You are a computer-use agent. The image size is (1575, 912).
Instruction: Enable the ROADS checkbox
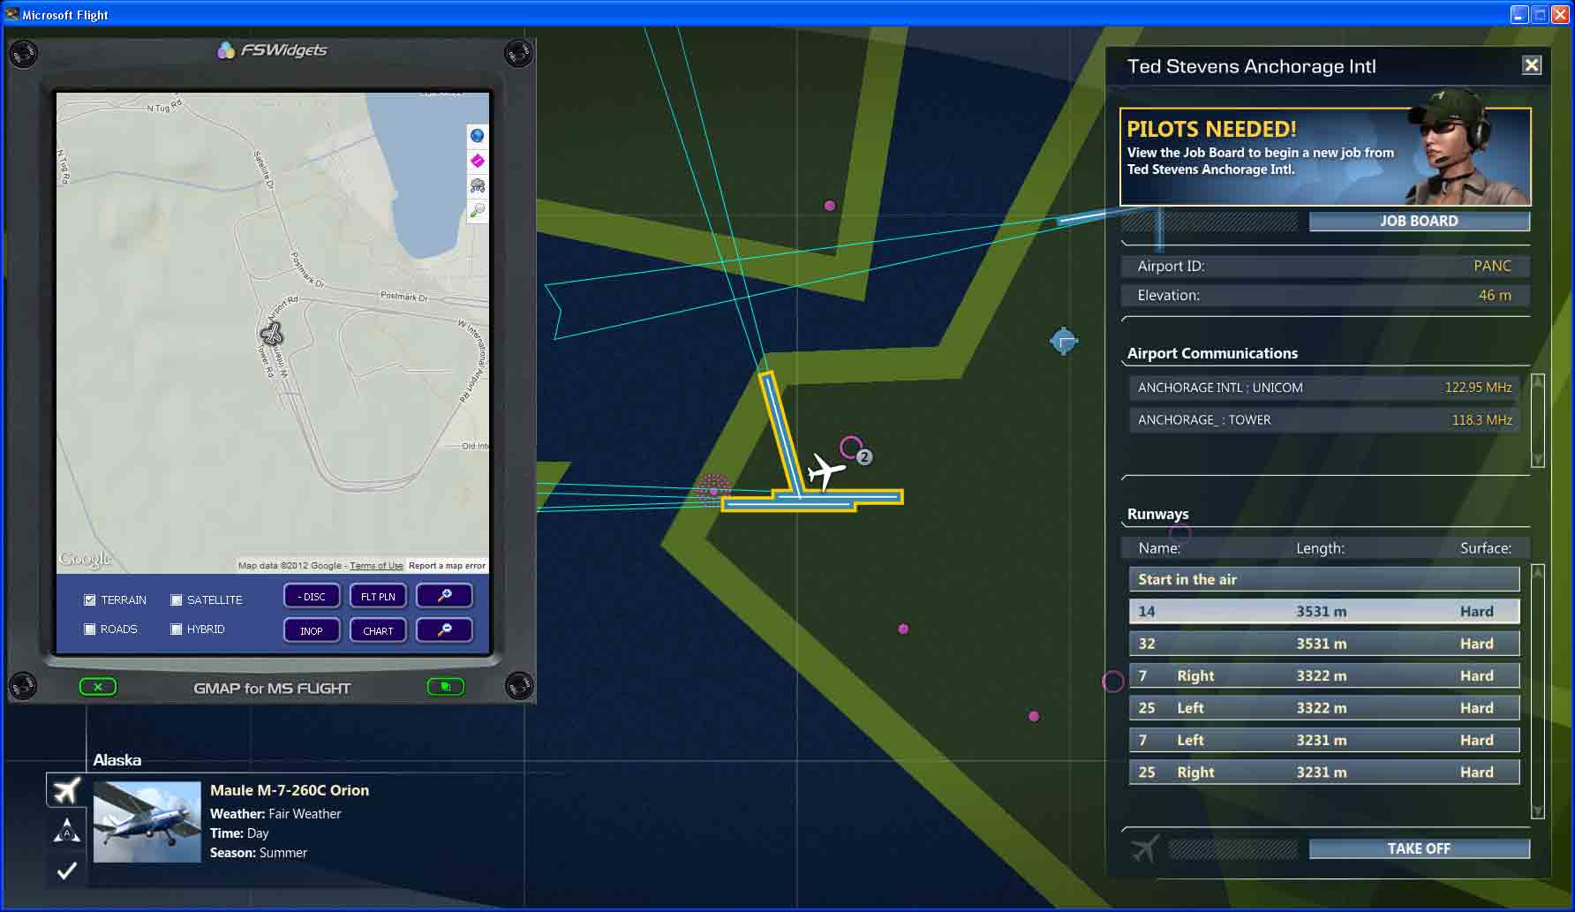[x=89, y=629]
